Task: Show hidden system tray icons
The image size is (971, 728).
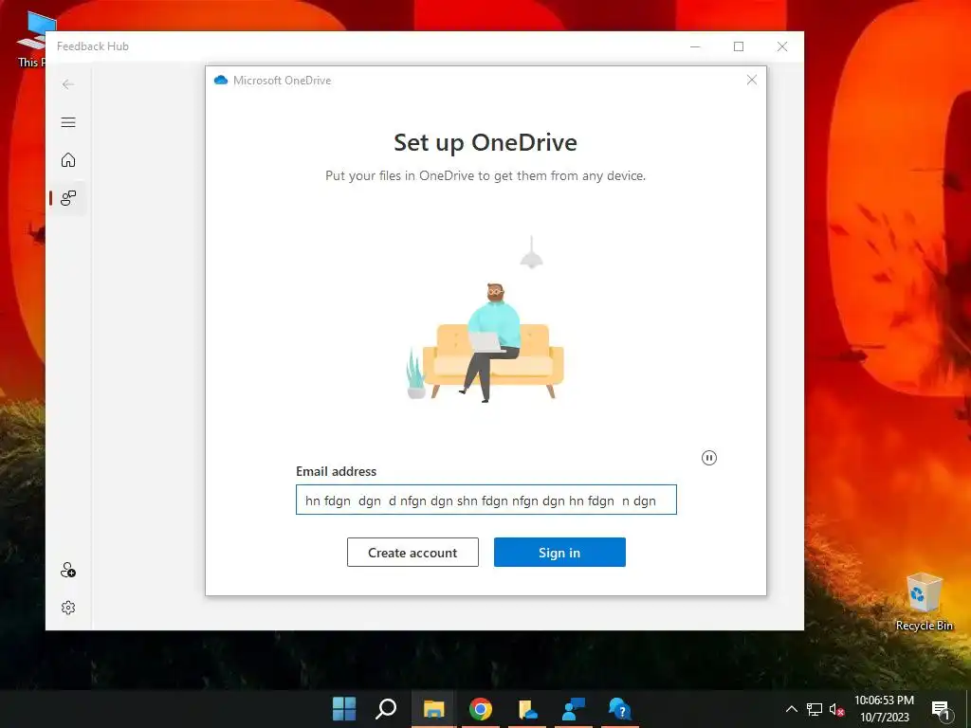Action: click(x=792, y=709)
